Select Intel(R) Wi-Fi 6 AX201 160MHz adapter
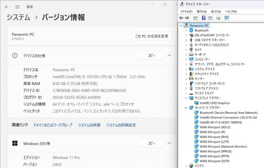Image resolution: width=264 pixels, height=168 pixels. 221,122
